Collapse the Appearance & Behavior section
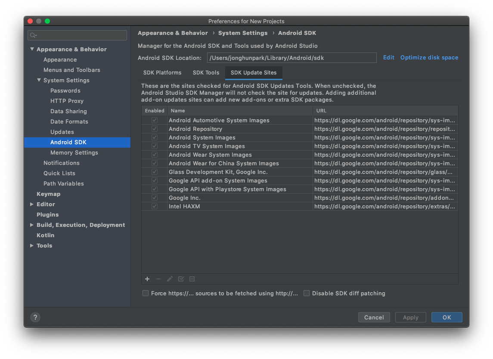 point(32,49)
